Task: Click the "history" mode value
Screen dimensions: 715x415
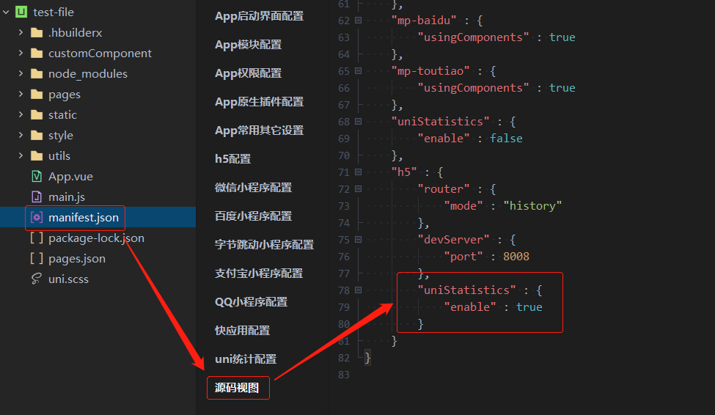Action: [532, 206]
